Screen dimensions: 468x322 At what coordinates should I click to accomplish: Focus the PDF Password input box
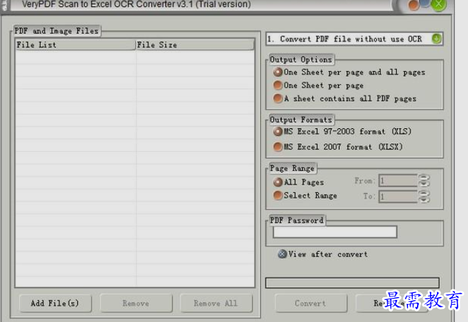pyautogui.click(x=335, y=232)
